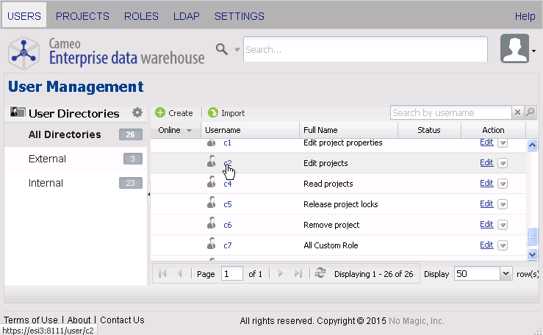543x335 pixels.
Task: Click the vertical scrollbar down arrow
Action: (533, 254)
